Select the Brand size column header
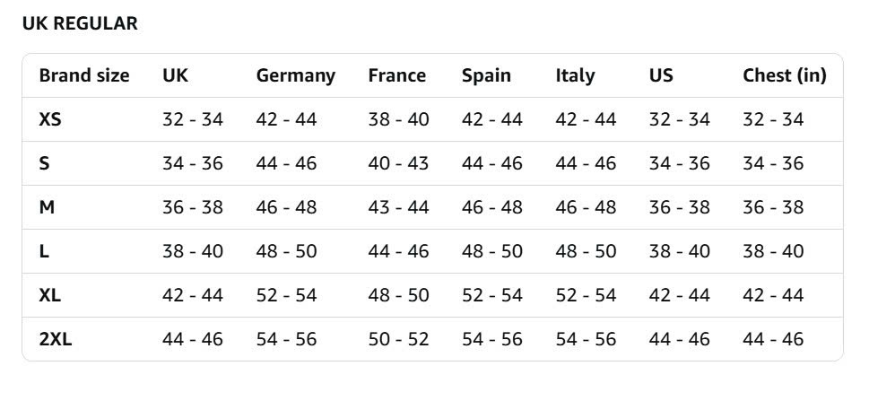The image size is (869, 401). click(x=84, y=75)
